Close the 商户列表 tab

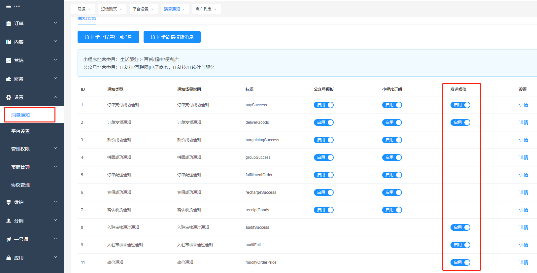pos(215,9)
